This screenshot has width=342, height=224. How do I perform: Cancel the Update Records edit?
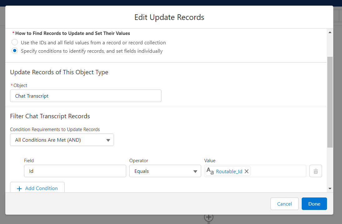(284, 204)
